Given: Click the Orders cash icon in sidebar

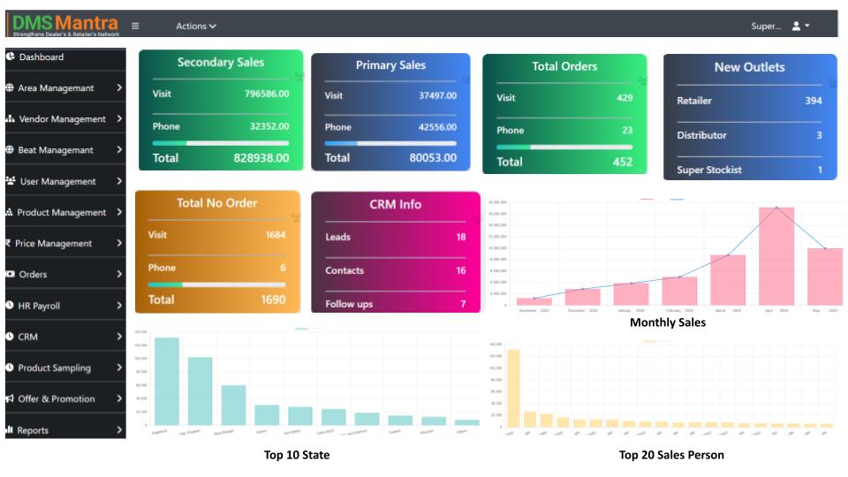Looking at the screenshot, I should pos(10,275).
